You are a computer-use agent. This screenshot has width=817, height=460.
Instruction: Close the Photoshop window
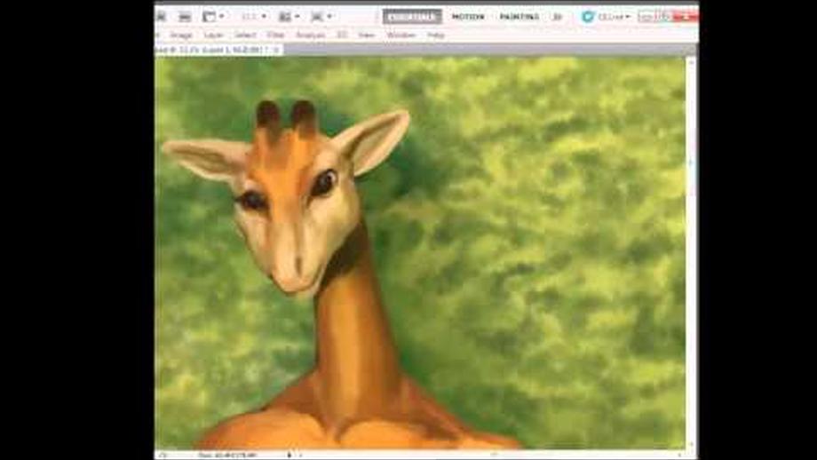[x=686, y=16]
